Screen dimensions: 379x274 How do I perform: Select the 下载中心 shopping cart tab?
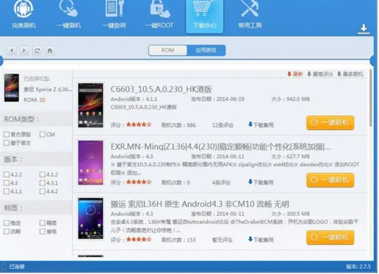[x=204, y=16]
